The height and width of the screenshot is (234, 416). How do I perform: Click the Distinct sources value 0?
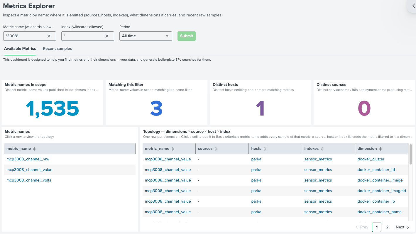(x=364, y=109)
